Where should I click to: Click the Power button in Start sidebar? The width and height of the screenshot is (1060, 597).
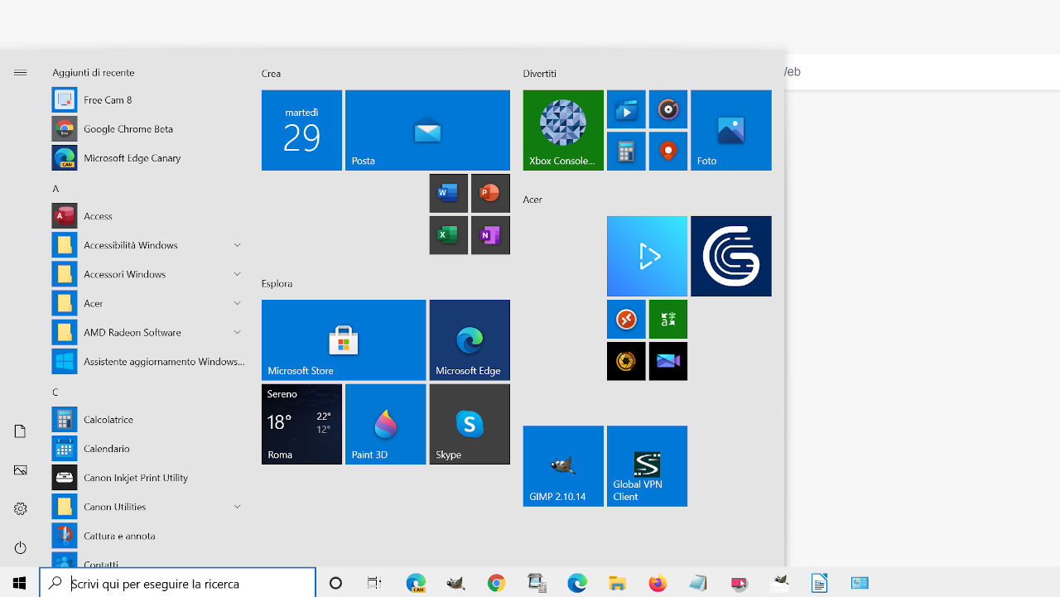(x=20, y=548)
